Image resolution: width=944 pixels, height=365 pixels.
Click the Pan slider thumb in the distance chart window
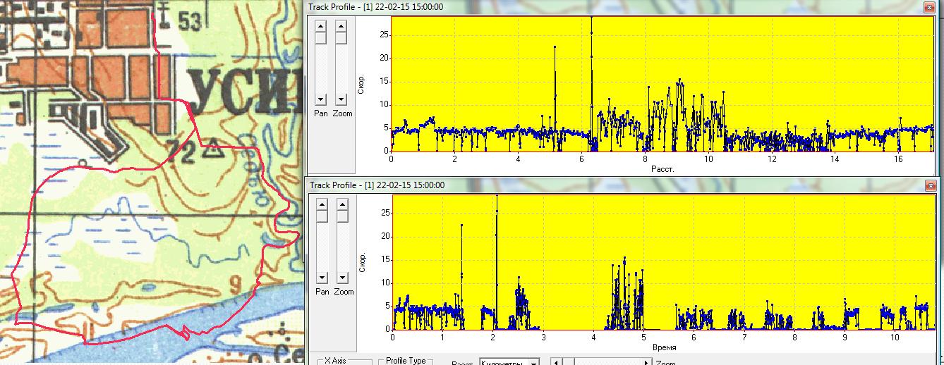[321, 38]
